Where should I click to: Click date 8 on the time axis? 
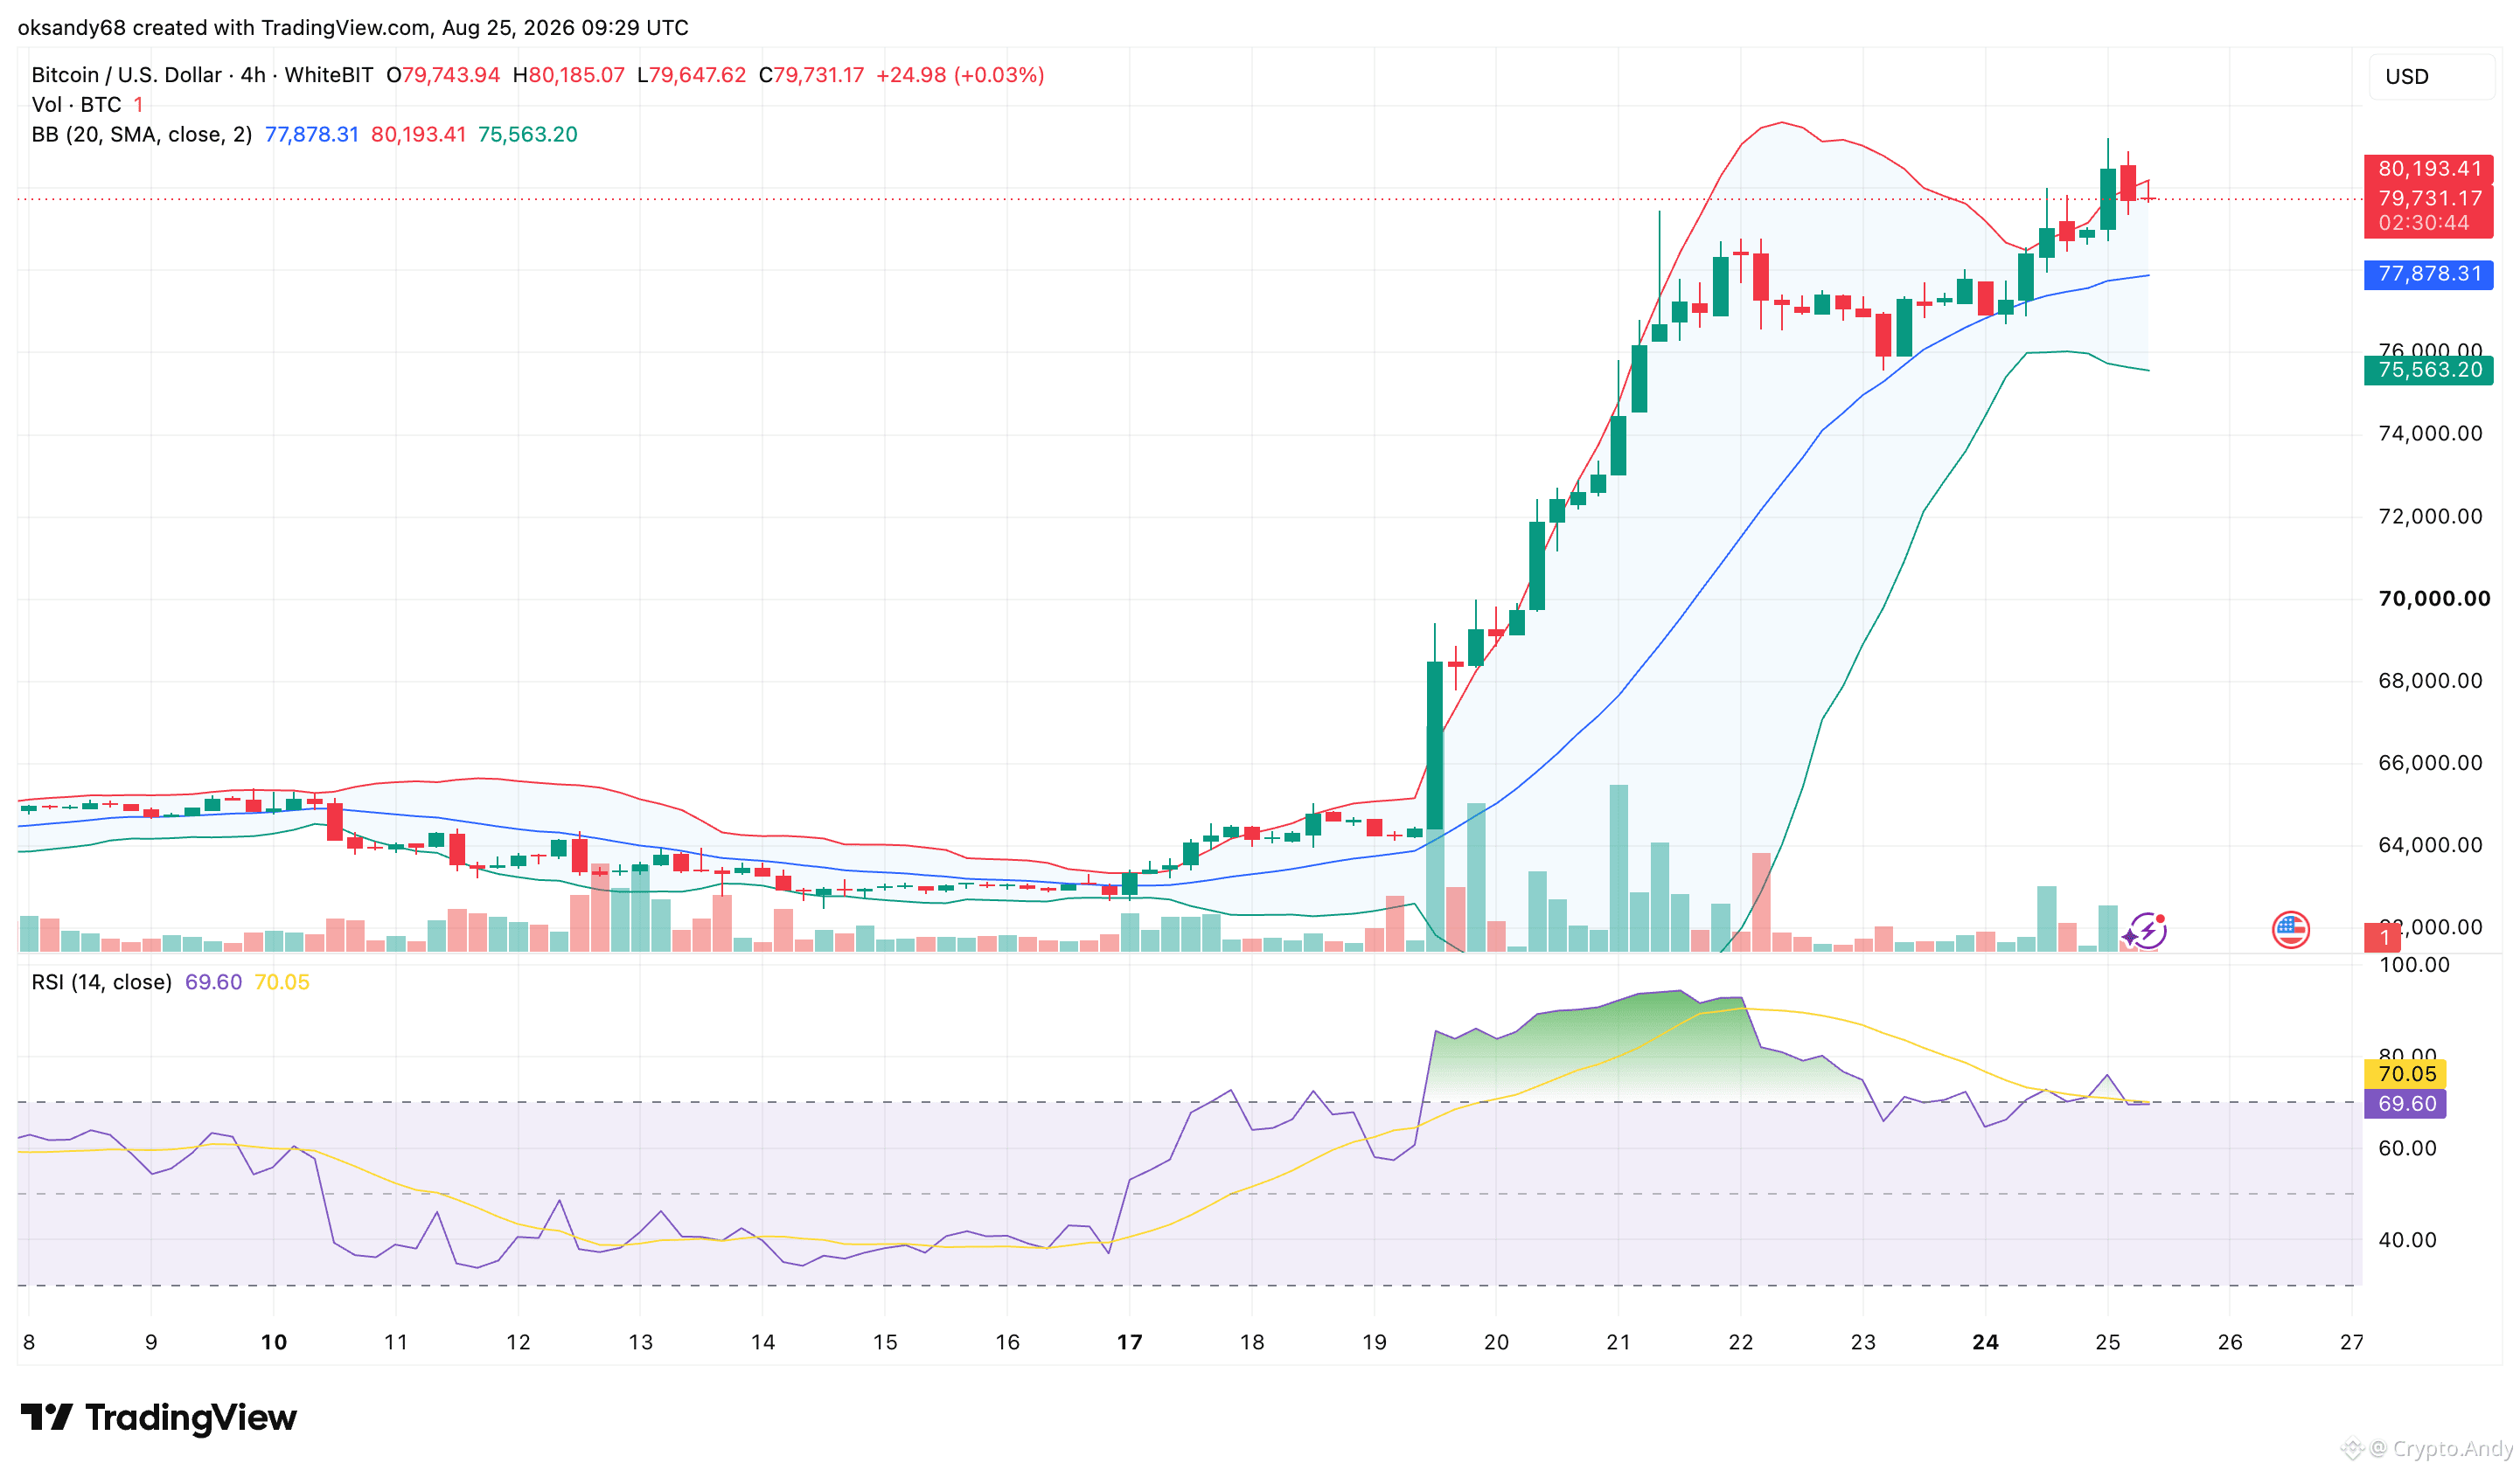click(x=29, y=1342)
